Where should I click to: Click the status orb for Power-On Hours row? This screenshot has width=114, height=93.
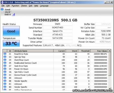click(x=5, y=69)
